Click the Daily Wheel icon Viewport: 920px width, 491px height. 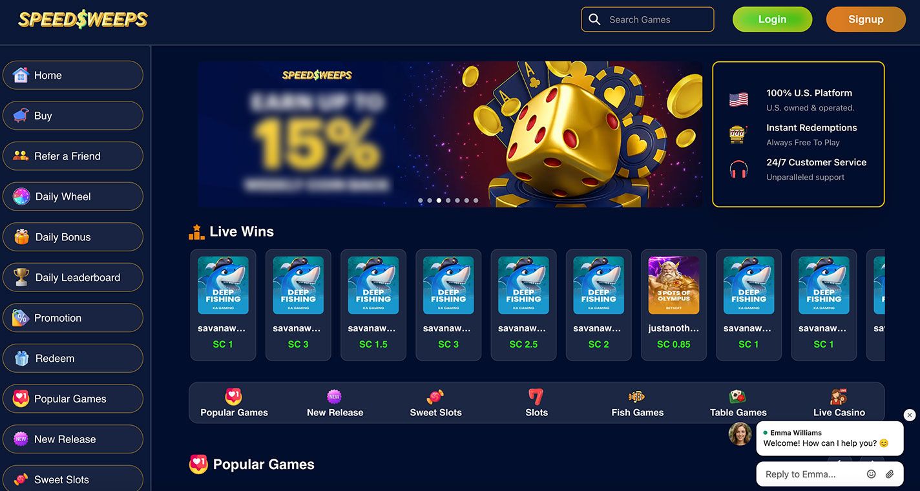(x=21, y=196)
